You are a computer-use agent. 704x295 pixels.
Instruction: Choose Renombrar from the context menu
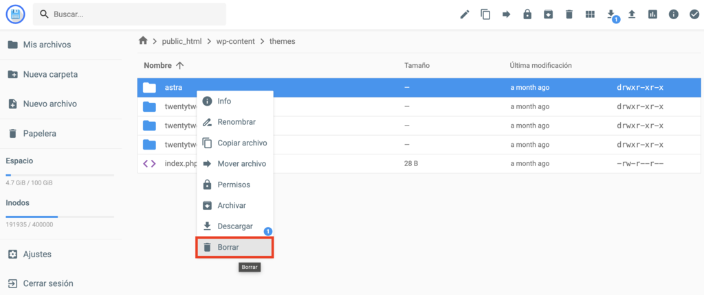pos(234,122)
